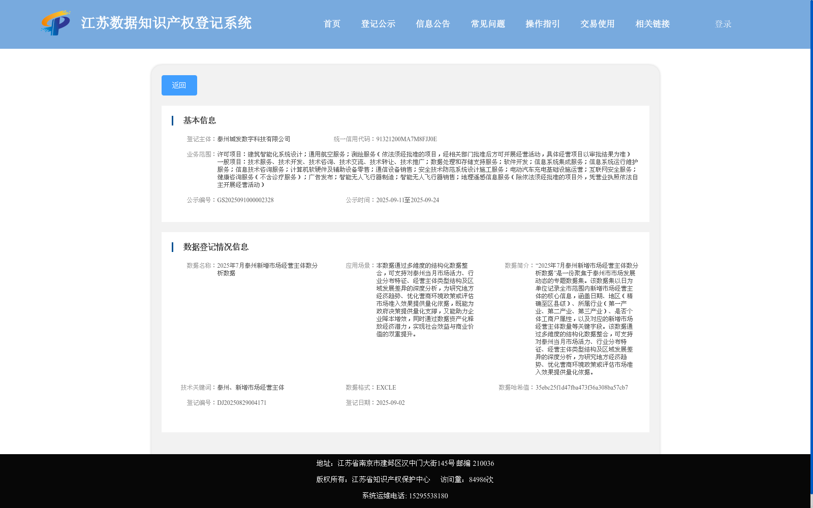Click the 业务范围 description text
The image size is (813, 508).
coord(427,170)
